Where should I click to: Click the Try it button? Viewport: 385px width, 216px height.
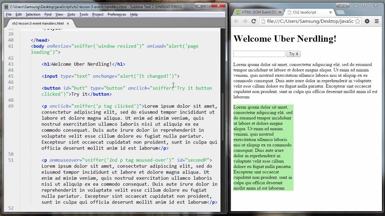pyautogui.click(x=294, y=54)
